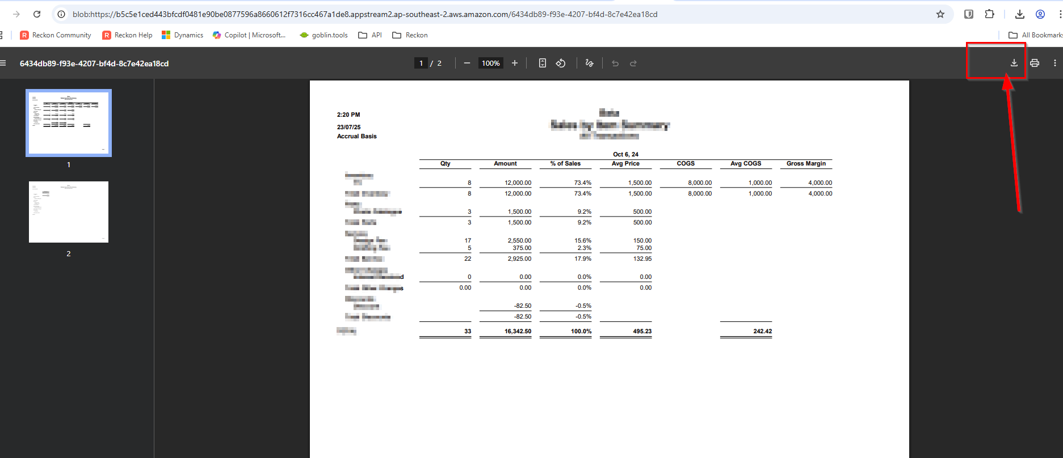Zoom out the PDF with minus icon
This screenshot has width=1063, height=458.
467,63
